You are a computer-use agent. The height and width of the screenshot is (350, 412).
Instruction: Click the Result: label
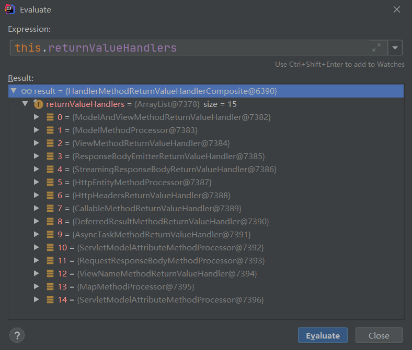[21, 78]
